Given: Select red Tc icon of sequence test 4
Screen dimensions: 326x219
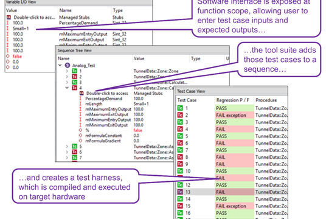Looking at the screenshot, I should click(74, 88).
